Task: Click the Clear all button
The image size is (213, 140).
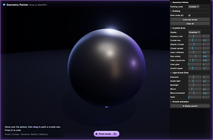Action: 190,24
